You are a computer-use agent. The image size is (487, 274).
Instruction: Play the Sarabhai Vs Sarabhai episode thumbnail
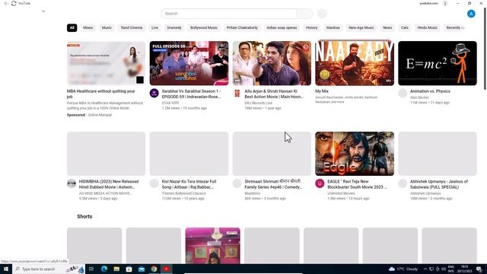pos(189,63)
